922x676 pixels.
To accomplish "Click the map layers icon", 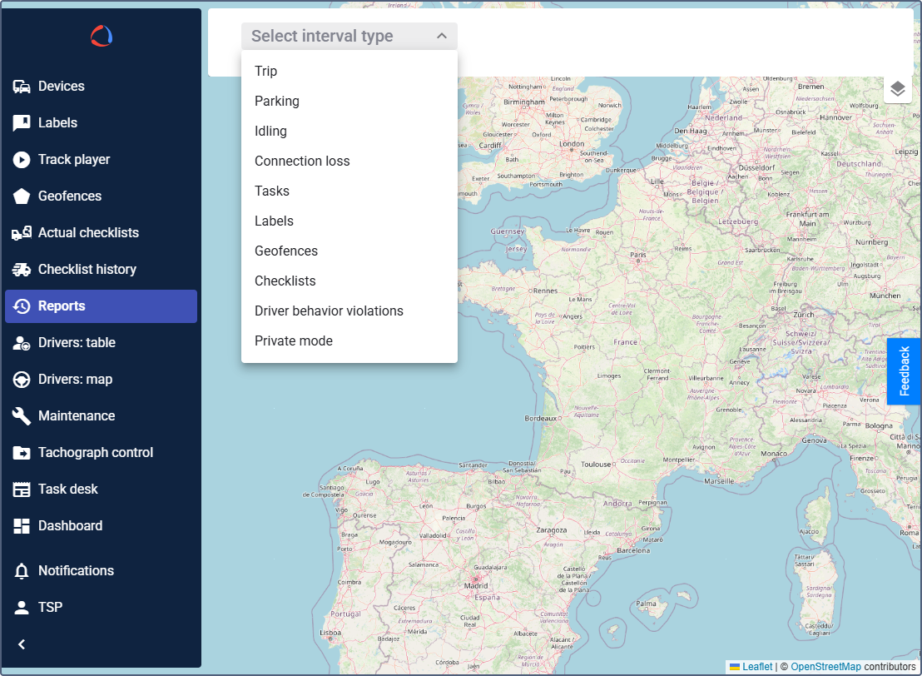I will point(897,89).
